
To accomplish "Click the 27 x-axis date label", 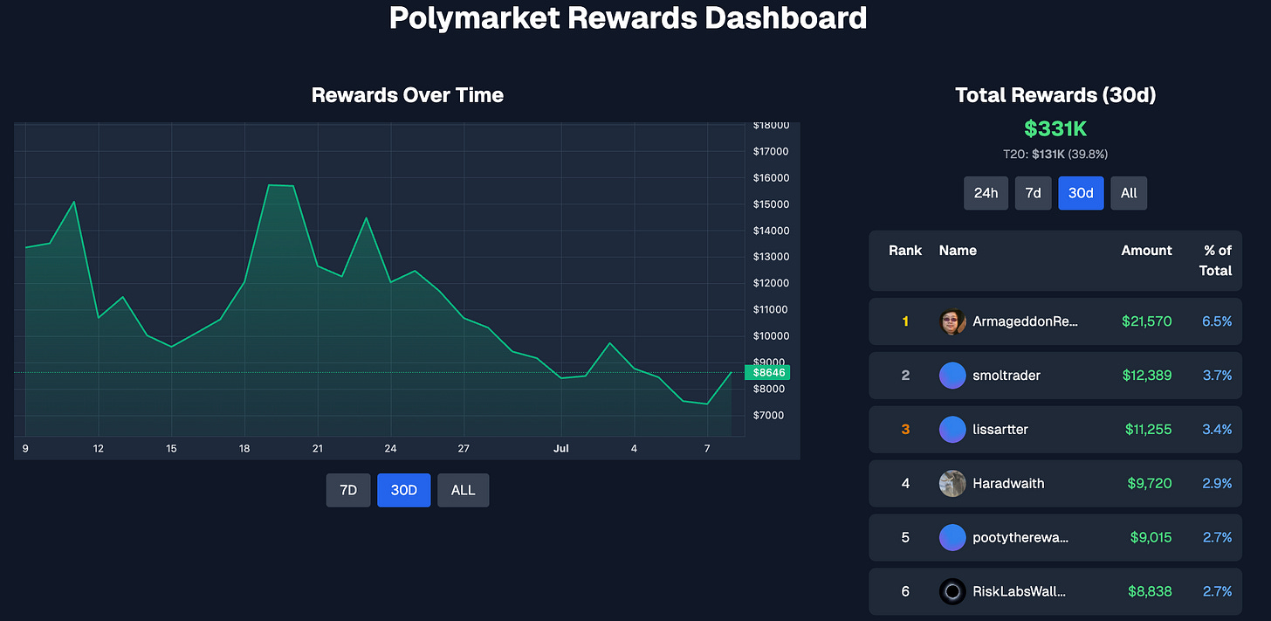I will point(464,449).
